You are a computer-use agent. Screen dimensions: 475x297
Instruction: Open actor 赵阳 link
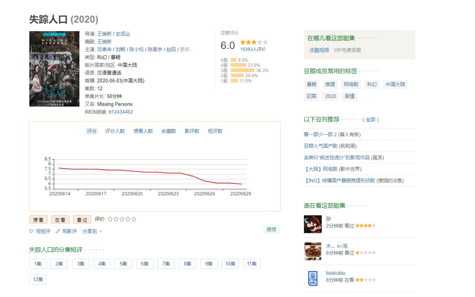point(171,49)
